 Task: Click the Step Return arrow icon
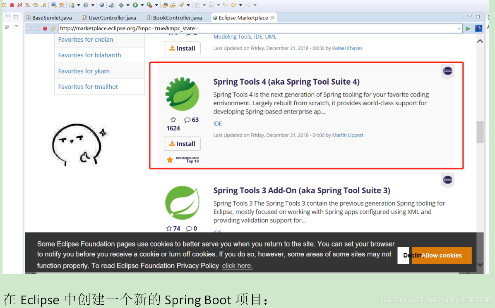click(43, 5)
